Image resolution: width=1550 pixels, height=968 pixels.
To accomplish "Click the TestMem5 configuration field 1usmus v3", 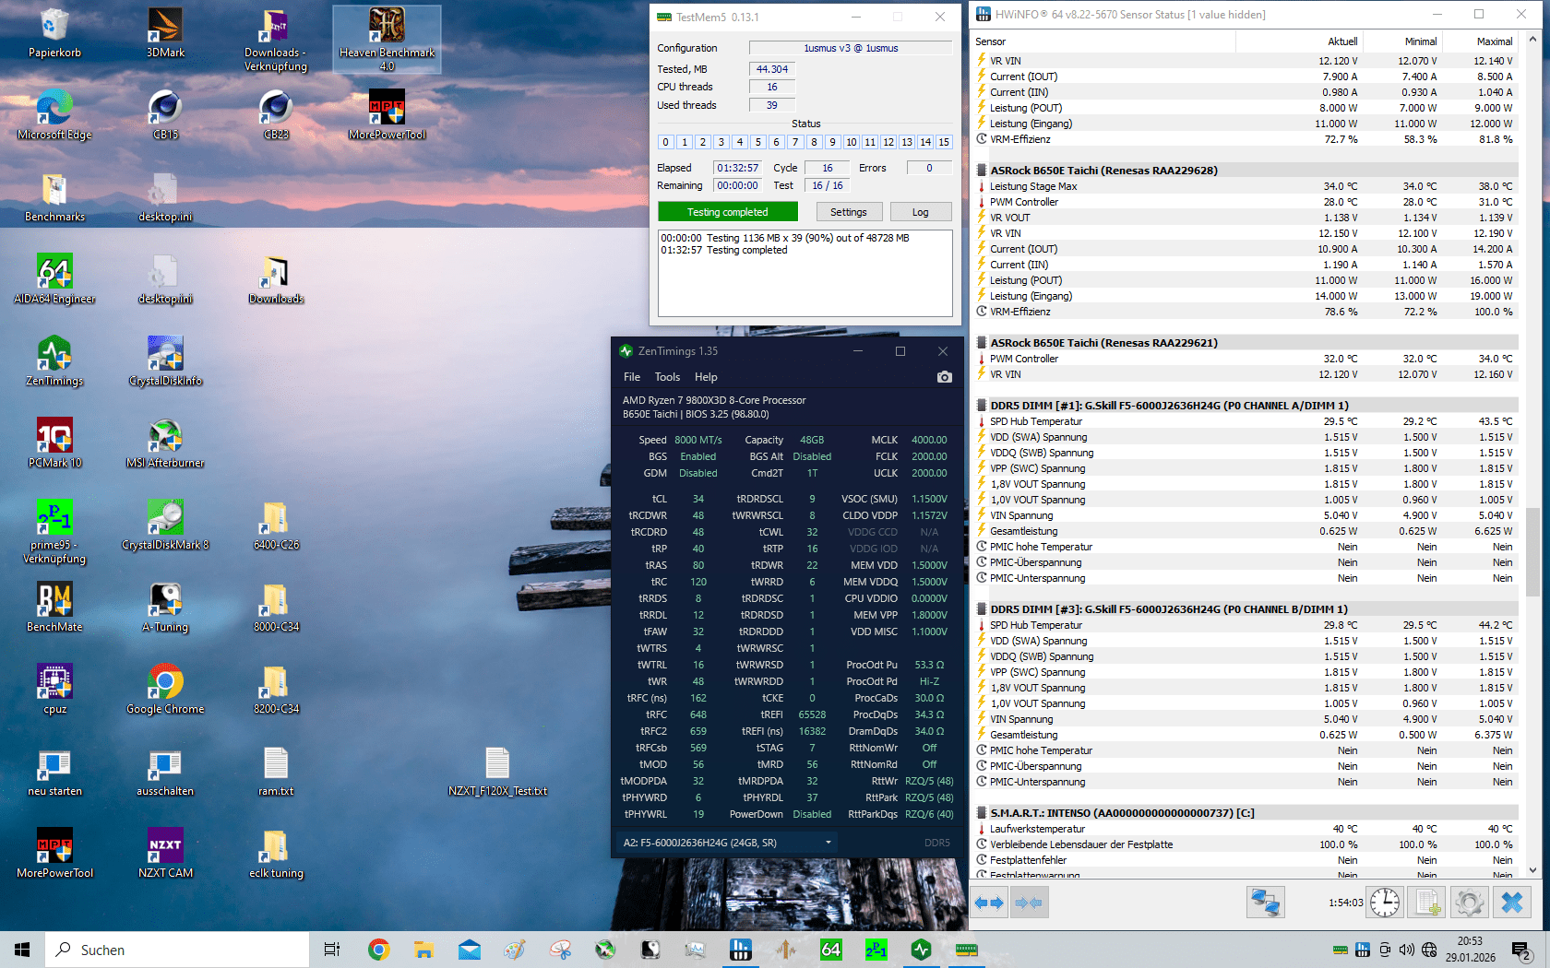I will pyautogui.click(x=851, y=48).
